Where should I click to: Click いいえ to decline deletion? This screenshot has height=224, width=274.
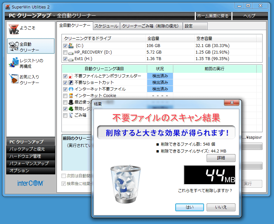coord(221,207)
